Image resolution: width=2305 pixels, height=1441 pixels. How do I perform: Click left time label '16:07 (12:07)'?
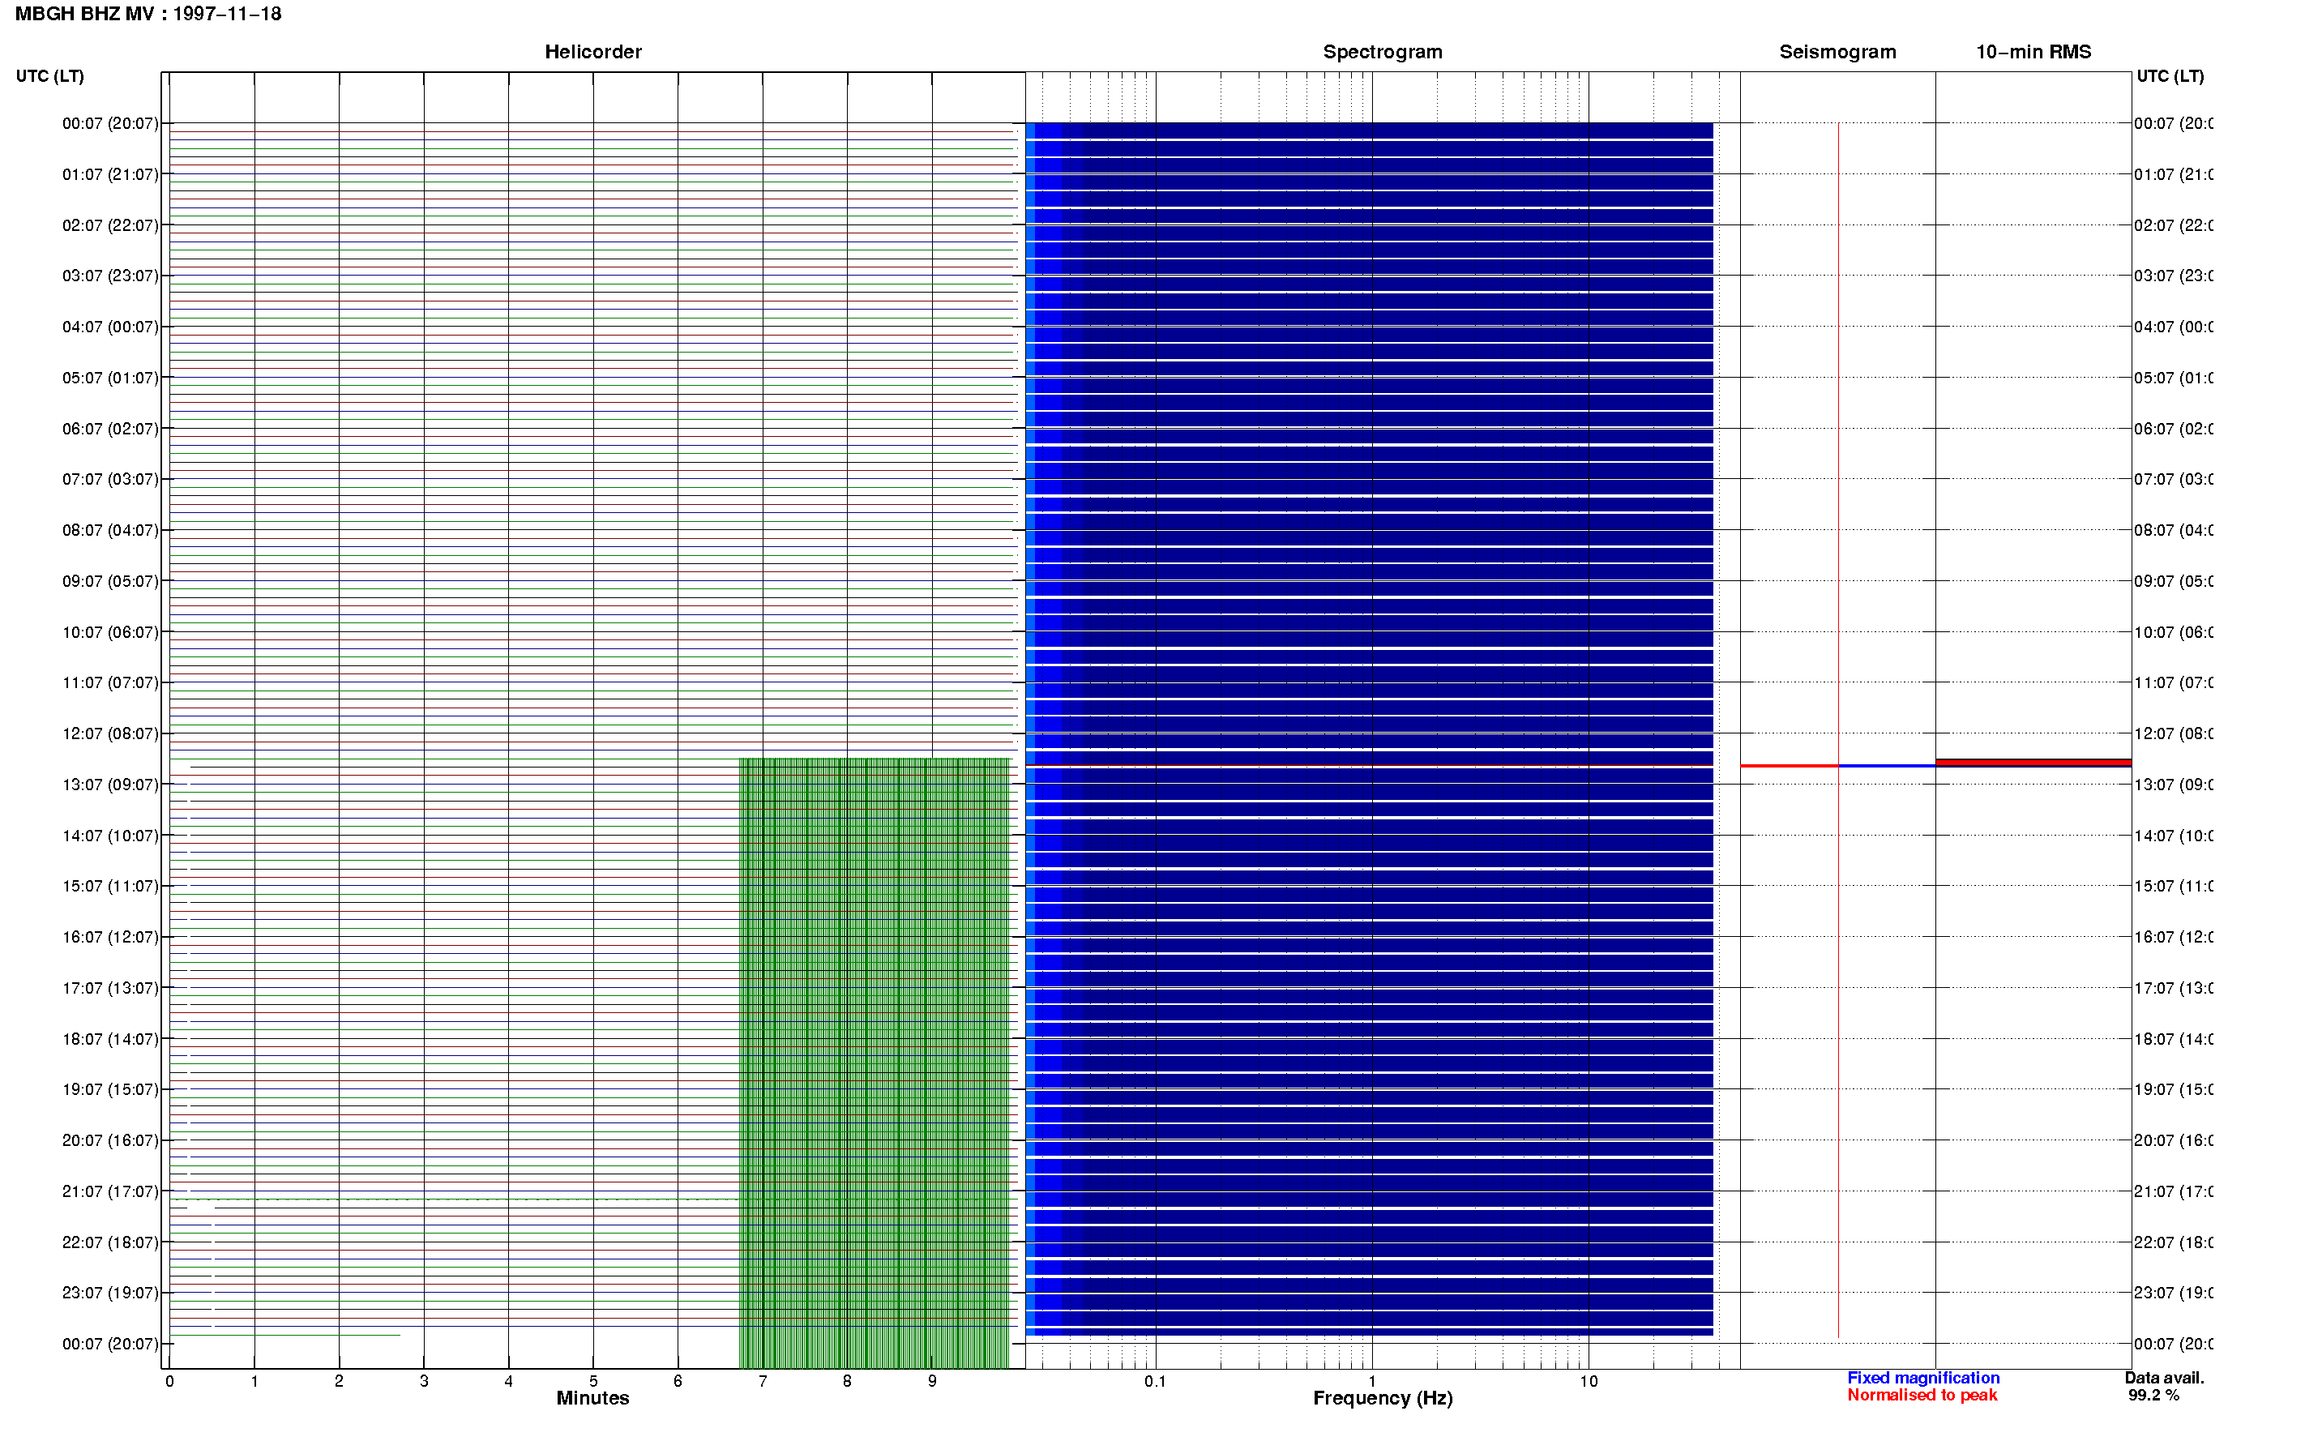pyautogui.click(x=110, y=937)
